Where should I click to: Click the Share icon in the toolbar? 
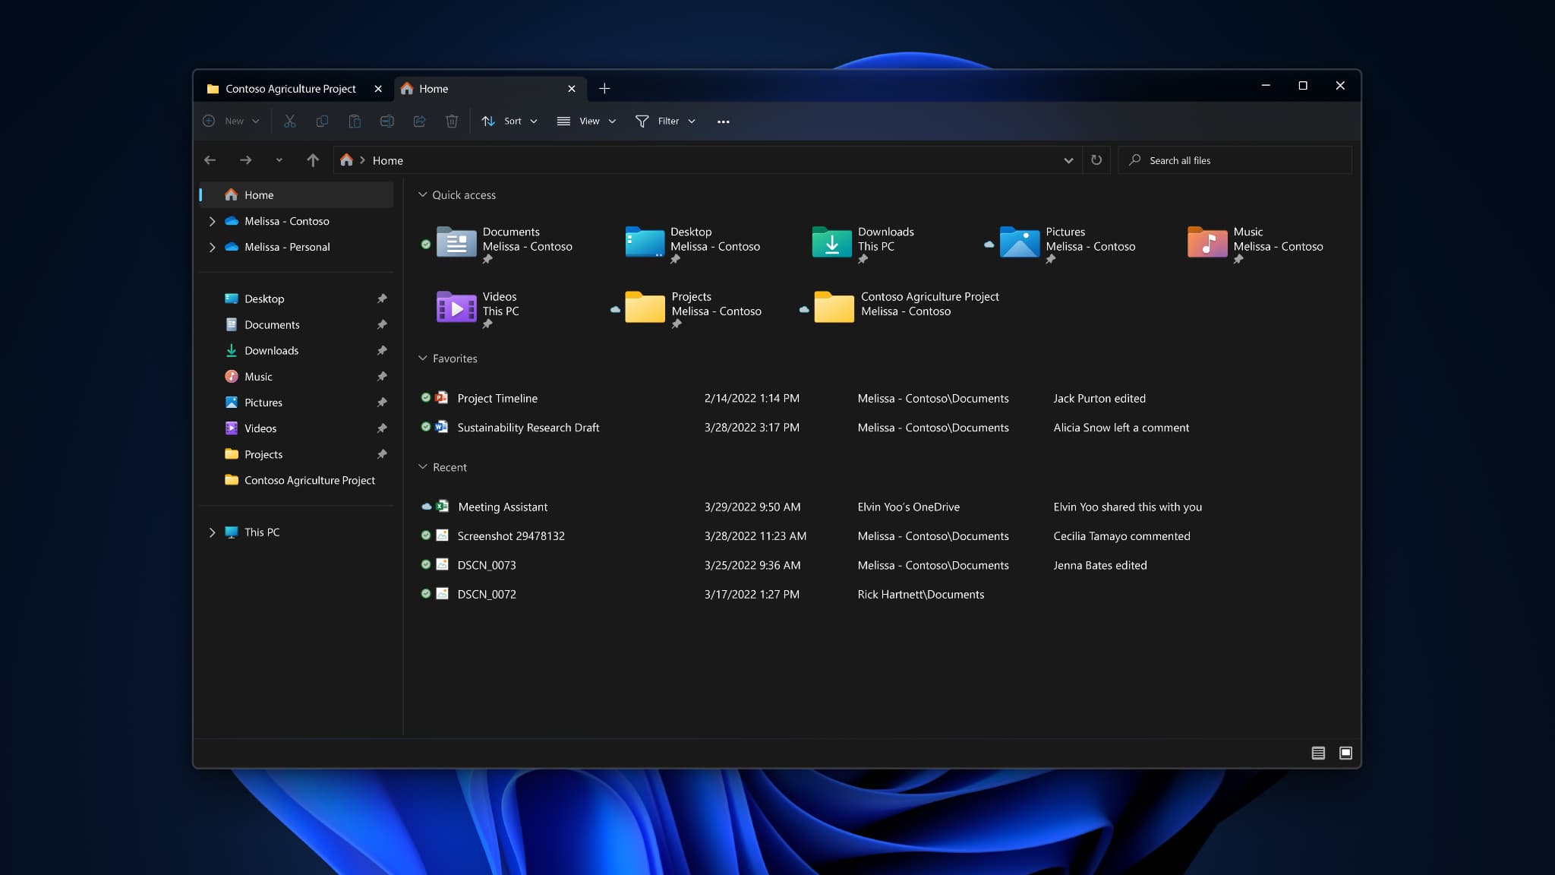(420, 121)
